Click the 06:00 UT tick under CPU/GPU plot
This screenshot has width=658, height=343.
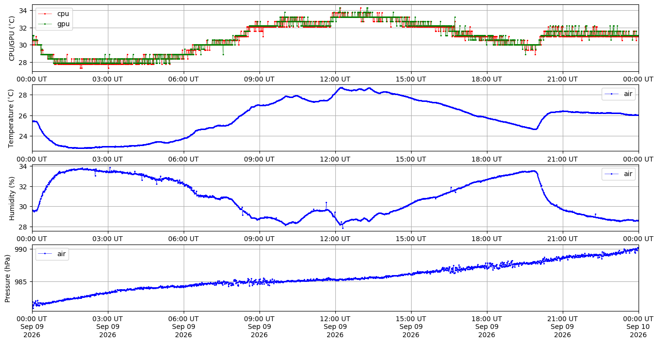coord(183,79)
